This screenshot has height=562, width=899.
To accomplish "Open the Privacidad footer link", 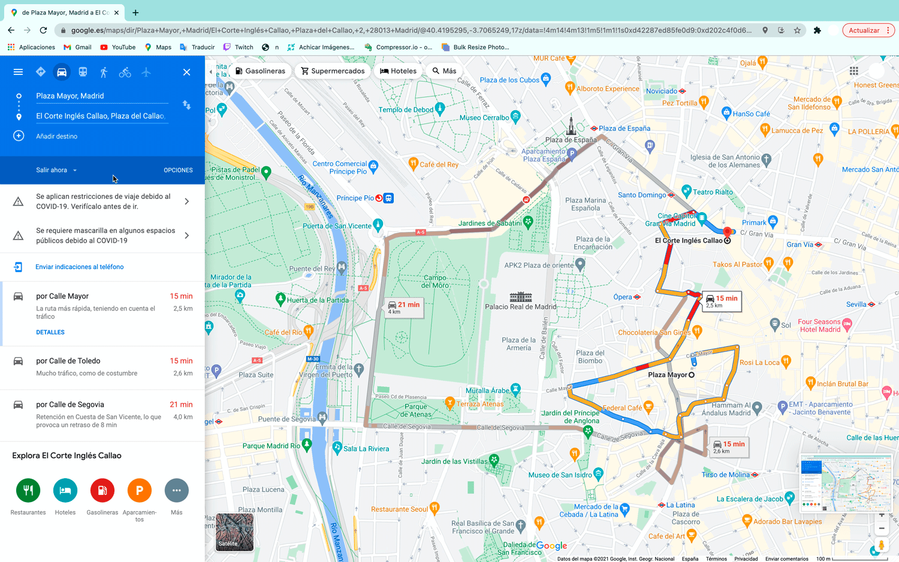I will [x=746, y=558].
